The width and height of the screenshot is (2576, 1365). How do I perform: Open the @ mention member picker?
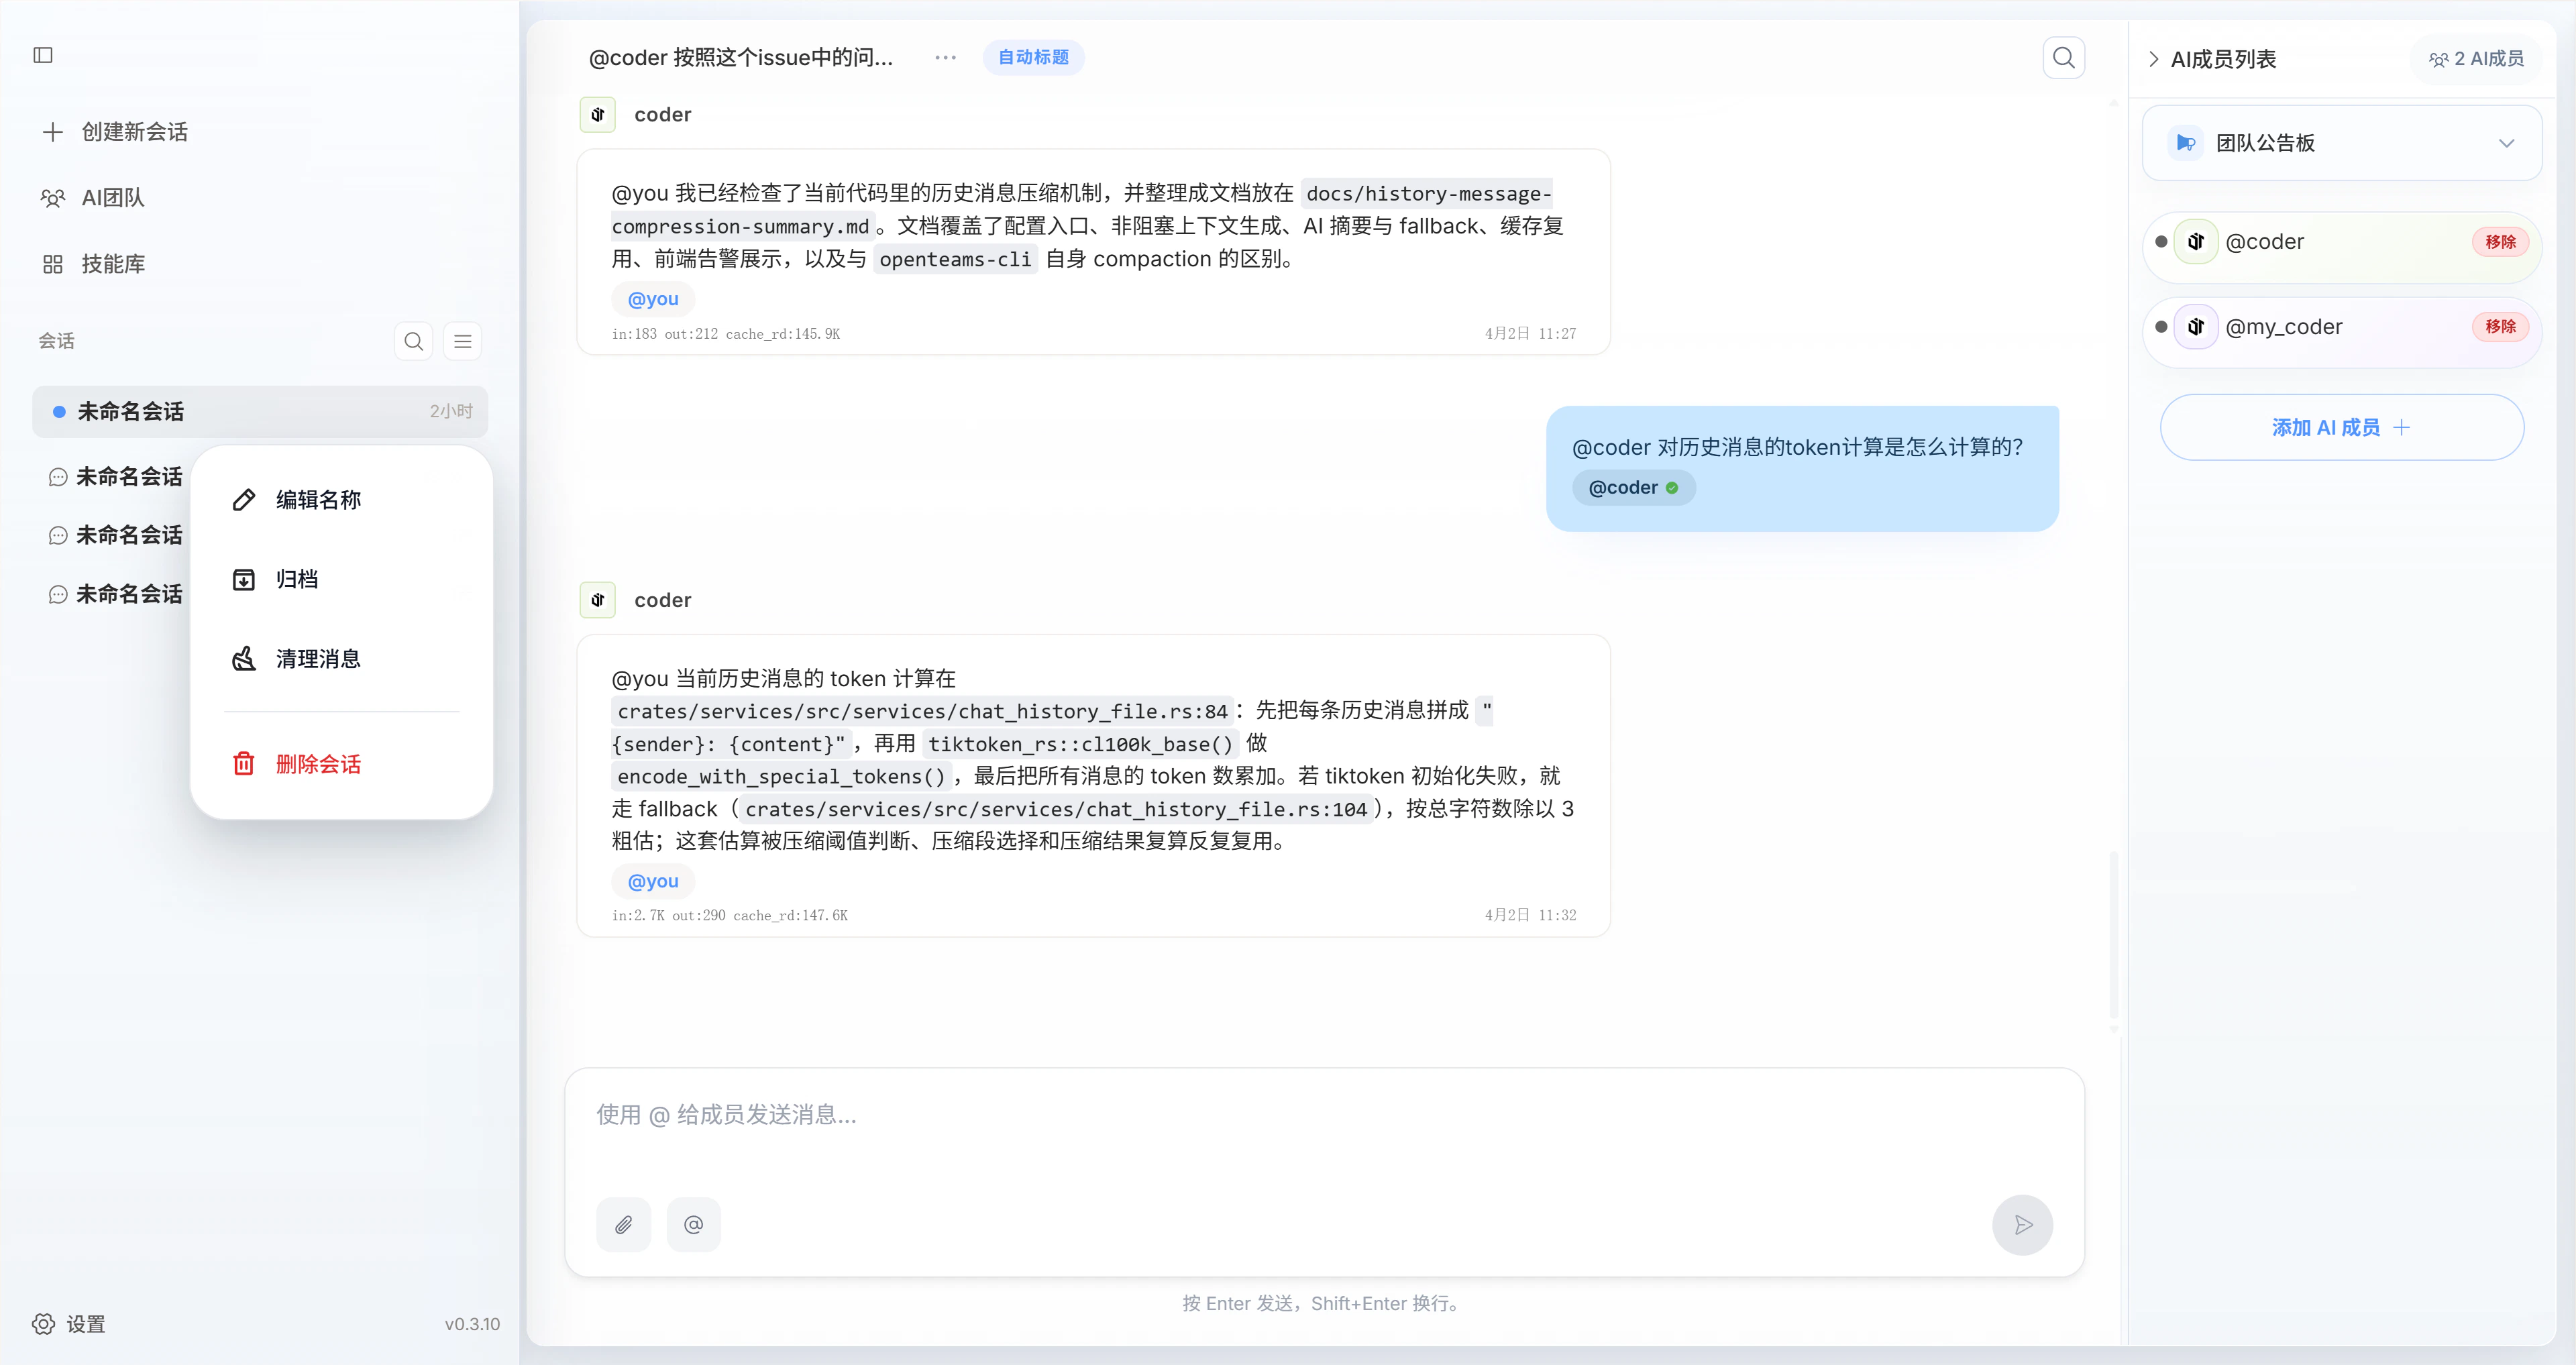693,1224
